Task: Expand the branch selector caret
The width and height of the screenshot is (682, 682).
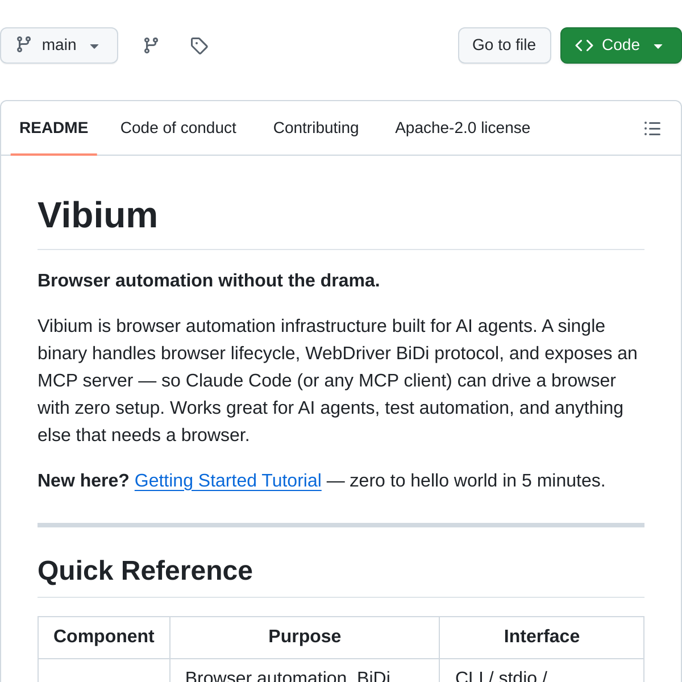Action: [x=94, y=45]
